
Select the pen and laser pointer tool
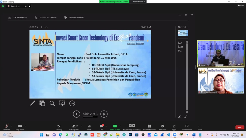click(32, 104)
